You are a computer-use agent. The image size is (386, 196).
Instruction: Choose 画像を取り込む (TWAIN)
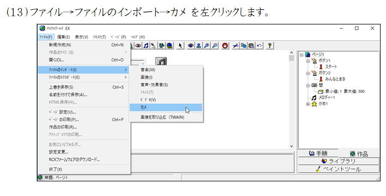coord(166,117)
